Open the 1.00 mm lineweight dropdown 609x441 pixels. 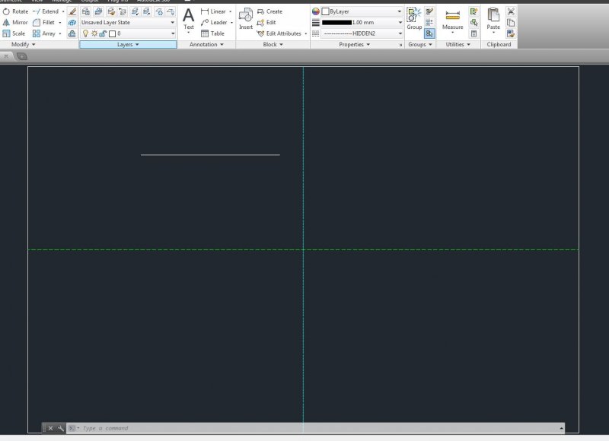(x=362, y=23)
